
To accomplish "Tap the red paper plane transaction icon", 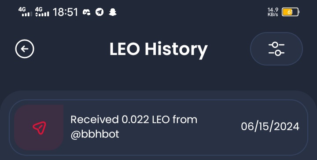I will [x=40, y=128].
